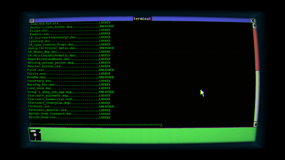The height and width of the screenshot is (160, 285).
Task: Click LOCKED status next to Puzzle.exe
Action: coord(105,74)
